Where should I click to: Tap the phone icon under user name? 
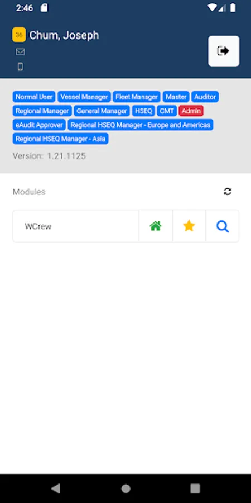click(20, 67)
